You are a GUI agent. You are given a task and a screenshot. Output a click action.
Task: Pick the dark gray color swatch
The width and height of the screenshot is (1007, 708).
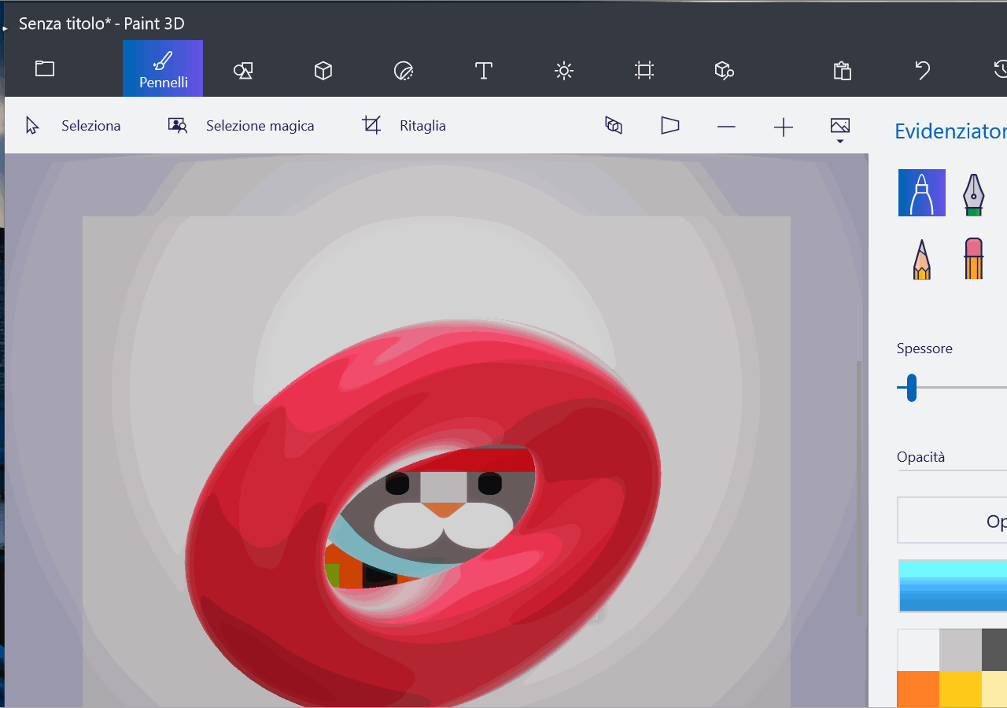click(995, 651)
